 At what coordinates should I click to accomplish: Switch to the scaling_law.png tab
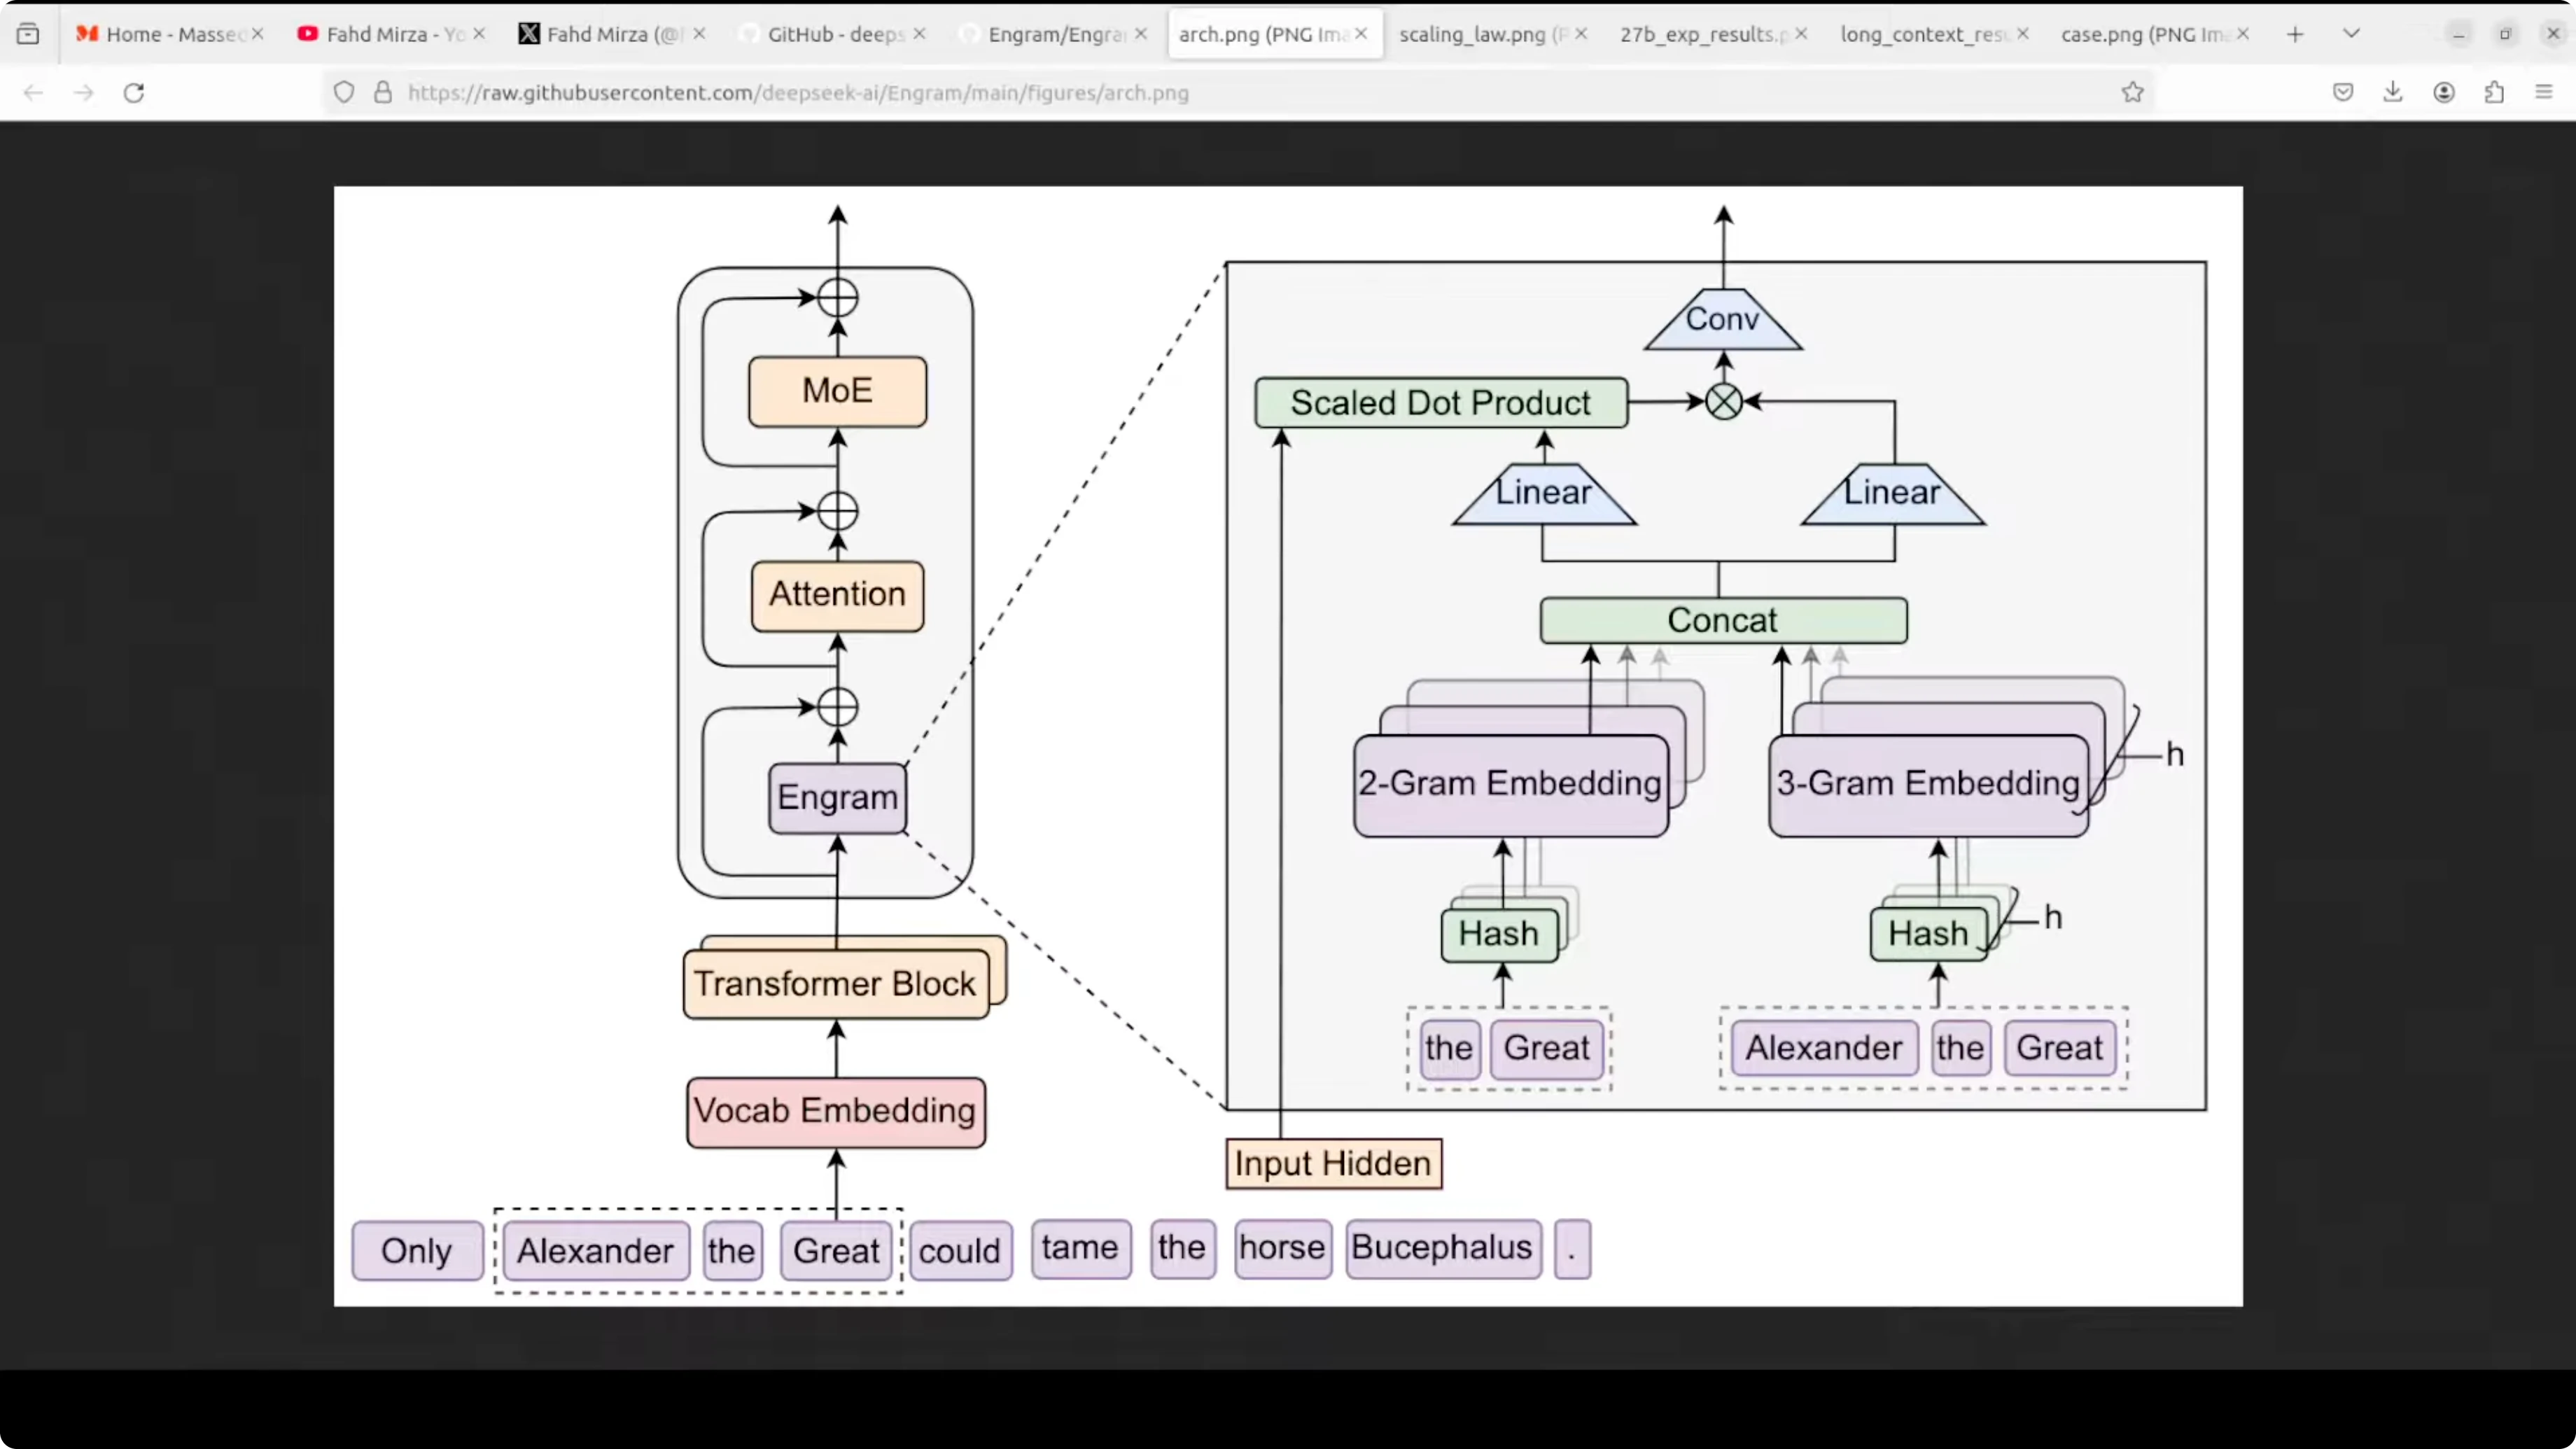click(1472, 34)
